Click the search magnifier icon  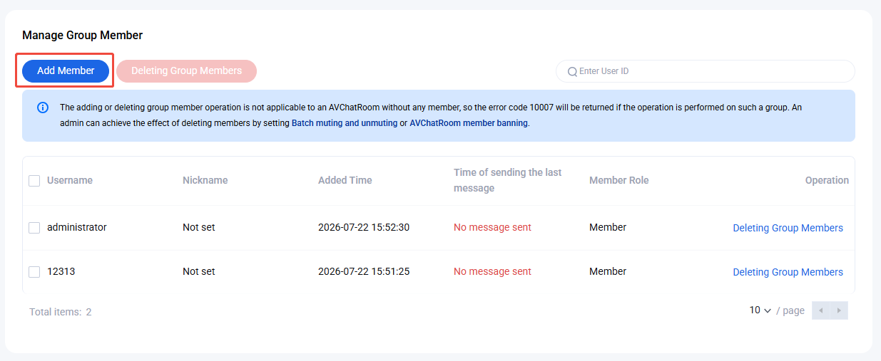click(572, 71)
